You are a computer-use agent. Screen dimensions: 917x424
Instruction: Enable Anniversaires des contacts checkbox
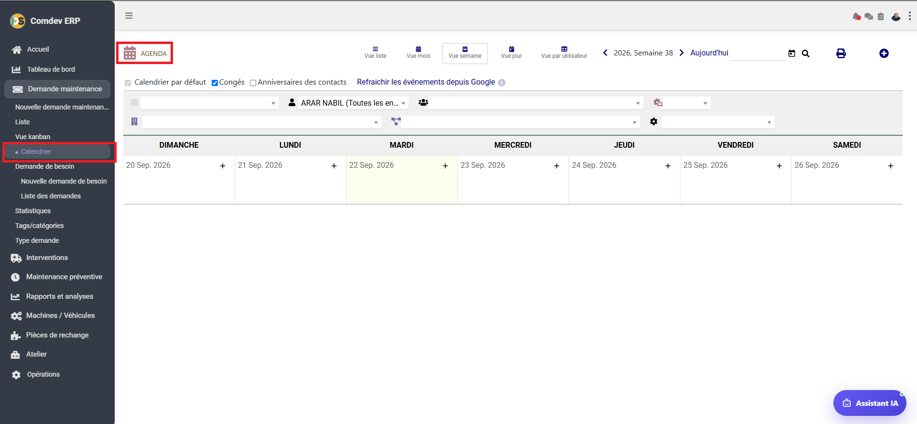pos(253,83)
